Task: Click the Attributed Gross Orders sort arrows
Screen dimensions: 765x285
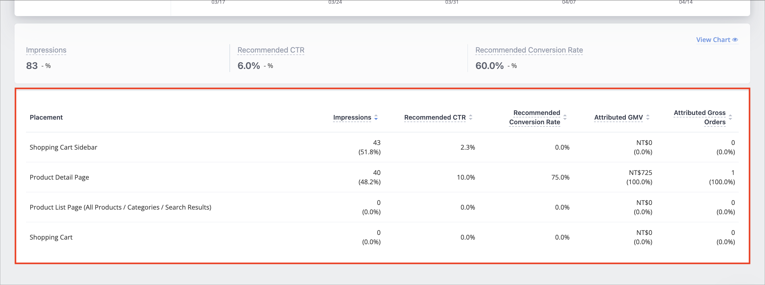Action: (x=730, y=117)
